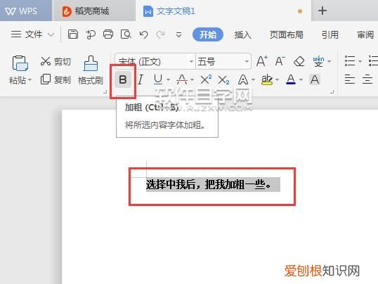Switch to 引用 ribbon tab

click(330, 34)
